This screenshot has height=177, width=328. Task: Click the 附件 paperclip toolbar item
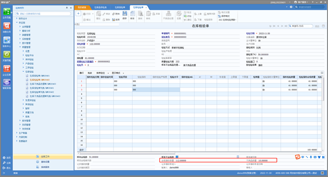pos(116,14)
